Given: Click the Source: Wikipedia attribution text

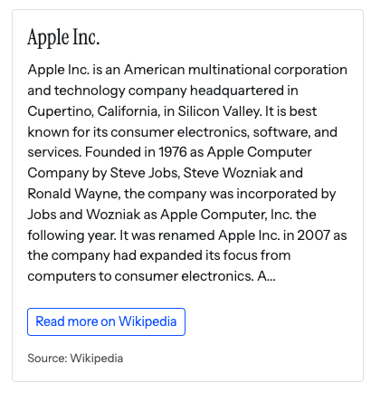Looking at the screenshot, I should 75,359.
